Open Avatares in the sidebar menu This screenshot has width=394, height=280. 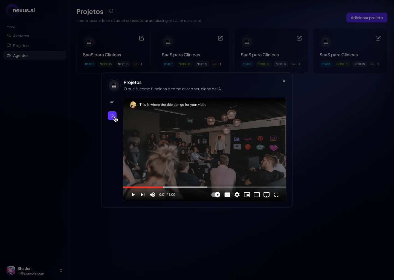point(21,36)
